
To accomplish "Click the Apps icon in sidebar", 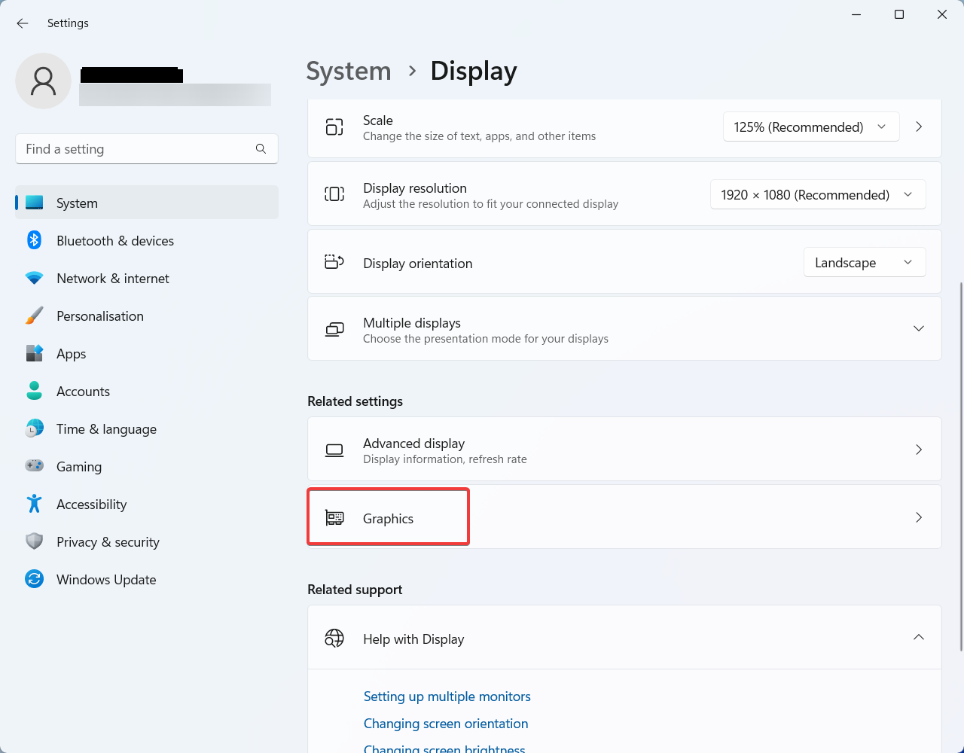I will coord(34,353).
